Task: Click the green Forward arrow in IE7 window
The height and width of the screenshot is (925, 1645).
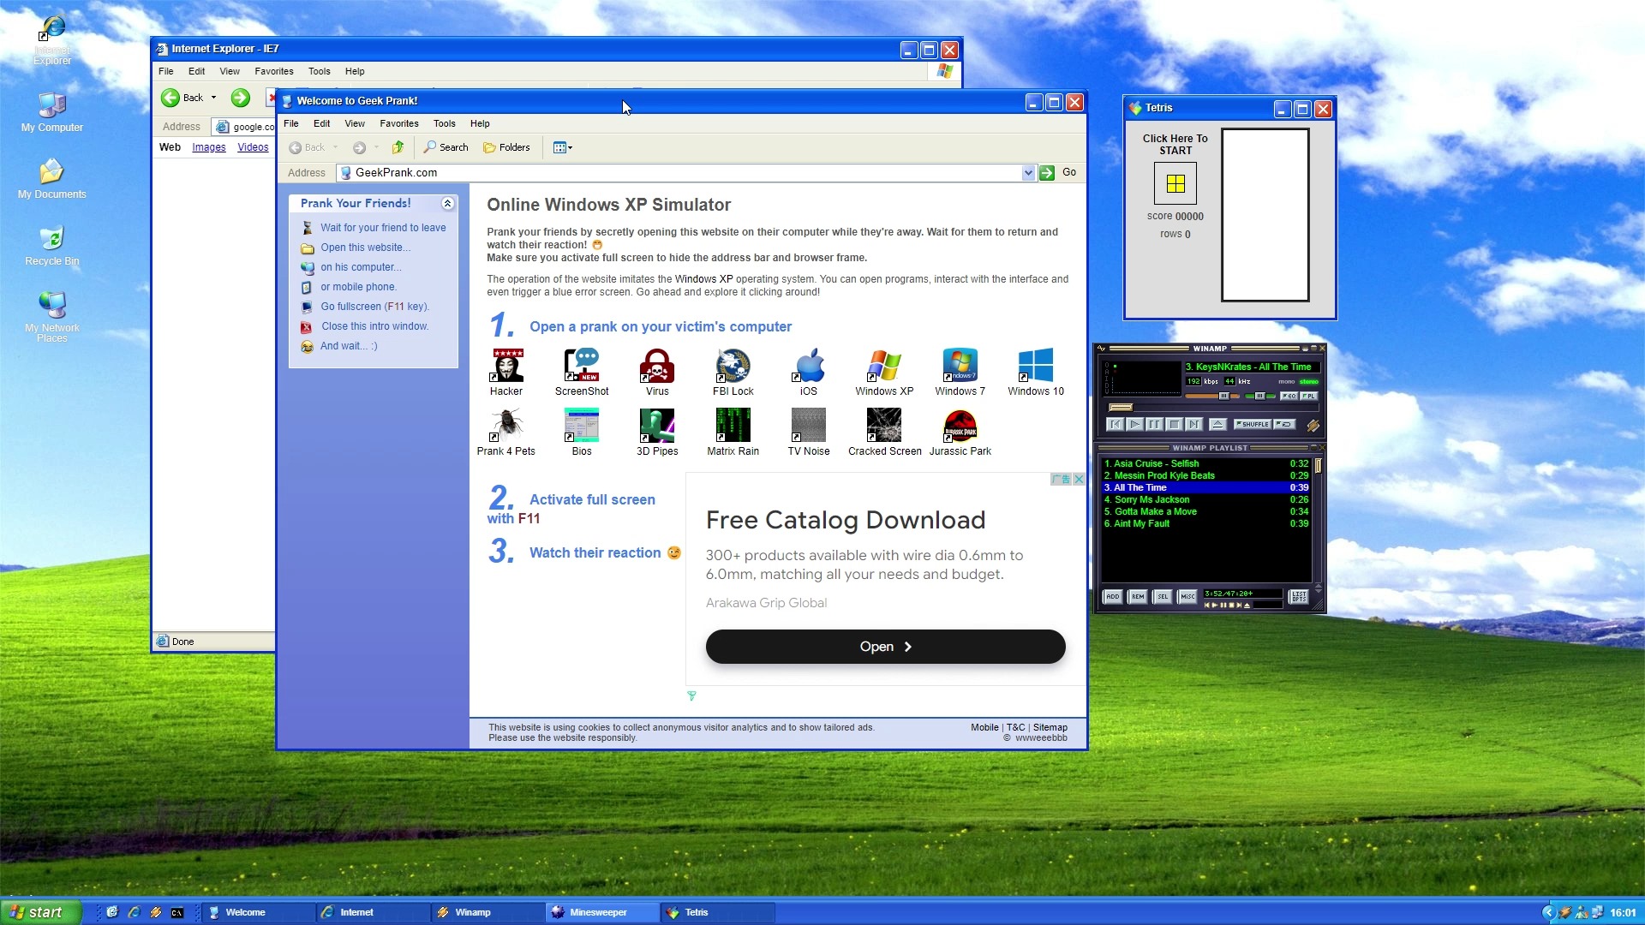Action: (241, 98)
